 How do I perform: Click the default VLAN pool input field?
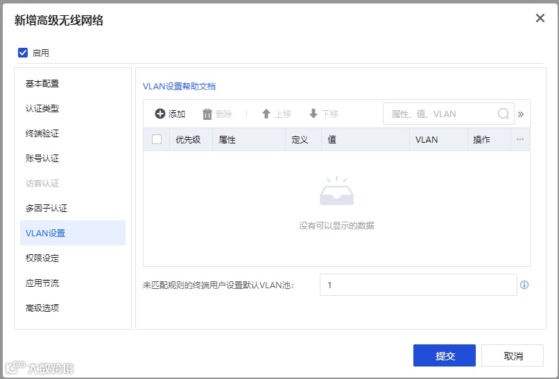[418, 285]
